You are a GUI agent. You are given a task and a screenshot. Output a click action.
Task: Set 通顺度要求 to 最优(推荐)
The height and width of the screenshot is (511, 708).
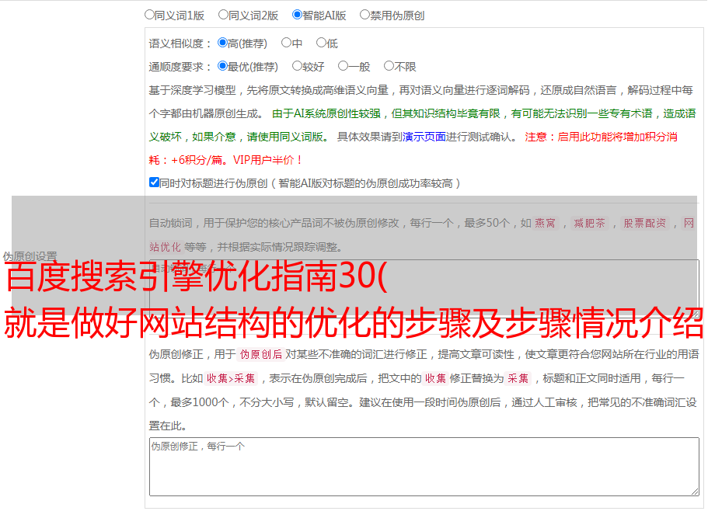[222, 66]
